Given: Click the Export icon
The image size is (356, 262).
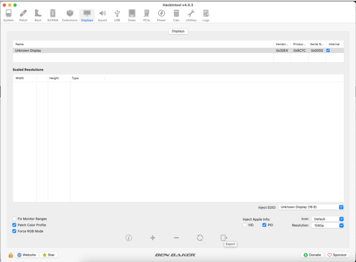Looking at the screenshot, I should 224,238.
